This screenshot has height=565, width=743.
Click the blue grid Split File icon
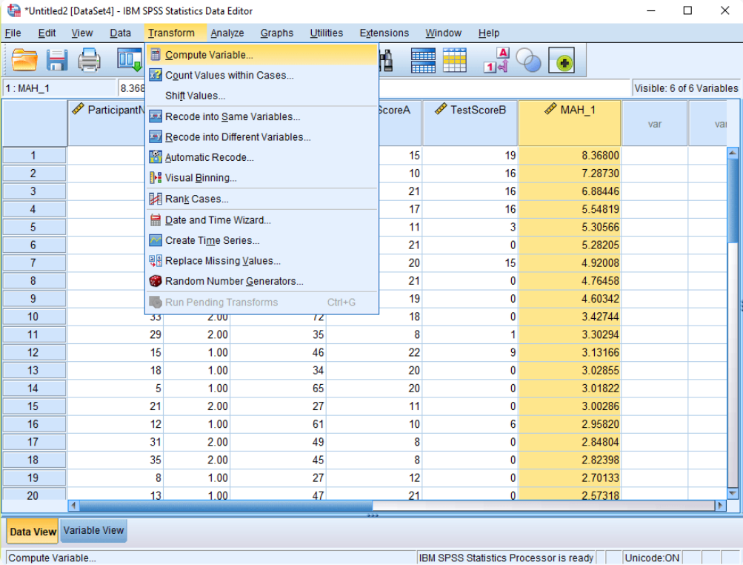pyautogui.click(x=423, y=60)
